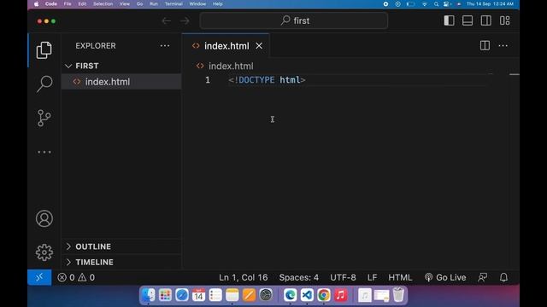Start Go Live server
This screenshot has height=307, width=547.
coord(445,277)
